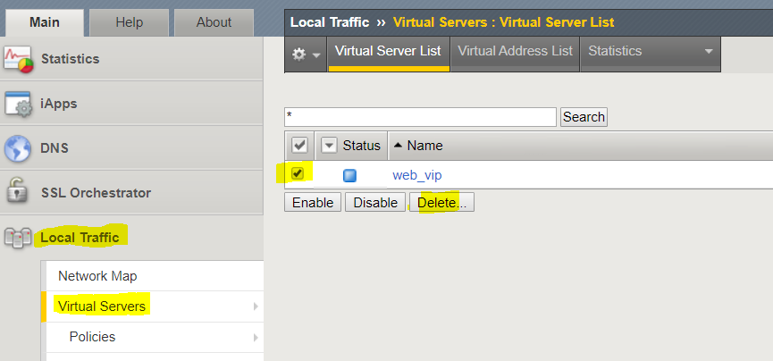
Task: Click the SSL Orchestrator padlock icon
Action: coord(17,193)
